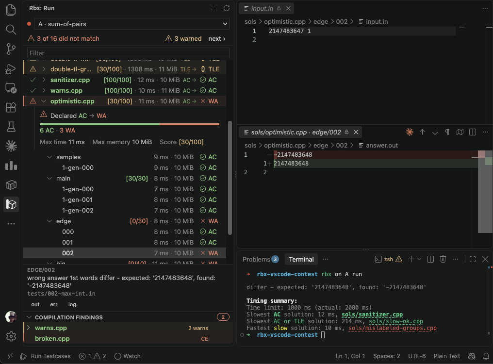Open new terminal profile dropdown arrow
Image resolution: width=493 pixels, height=364 pixels.
(419, 259)
